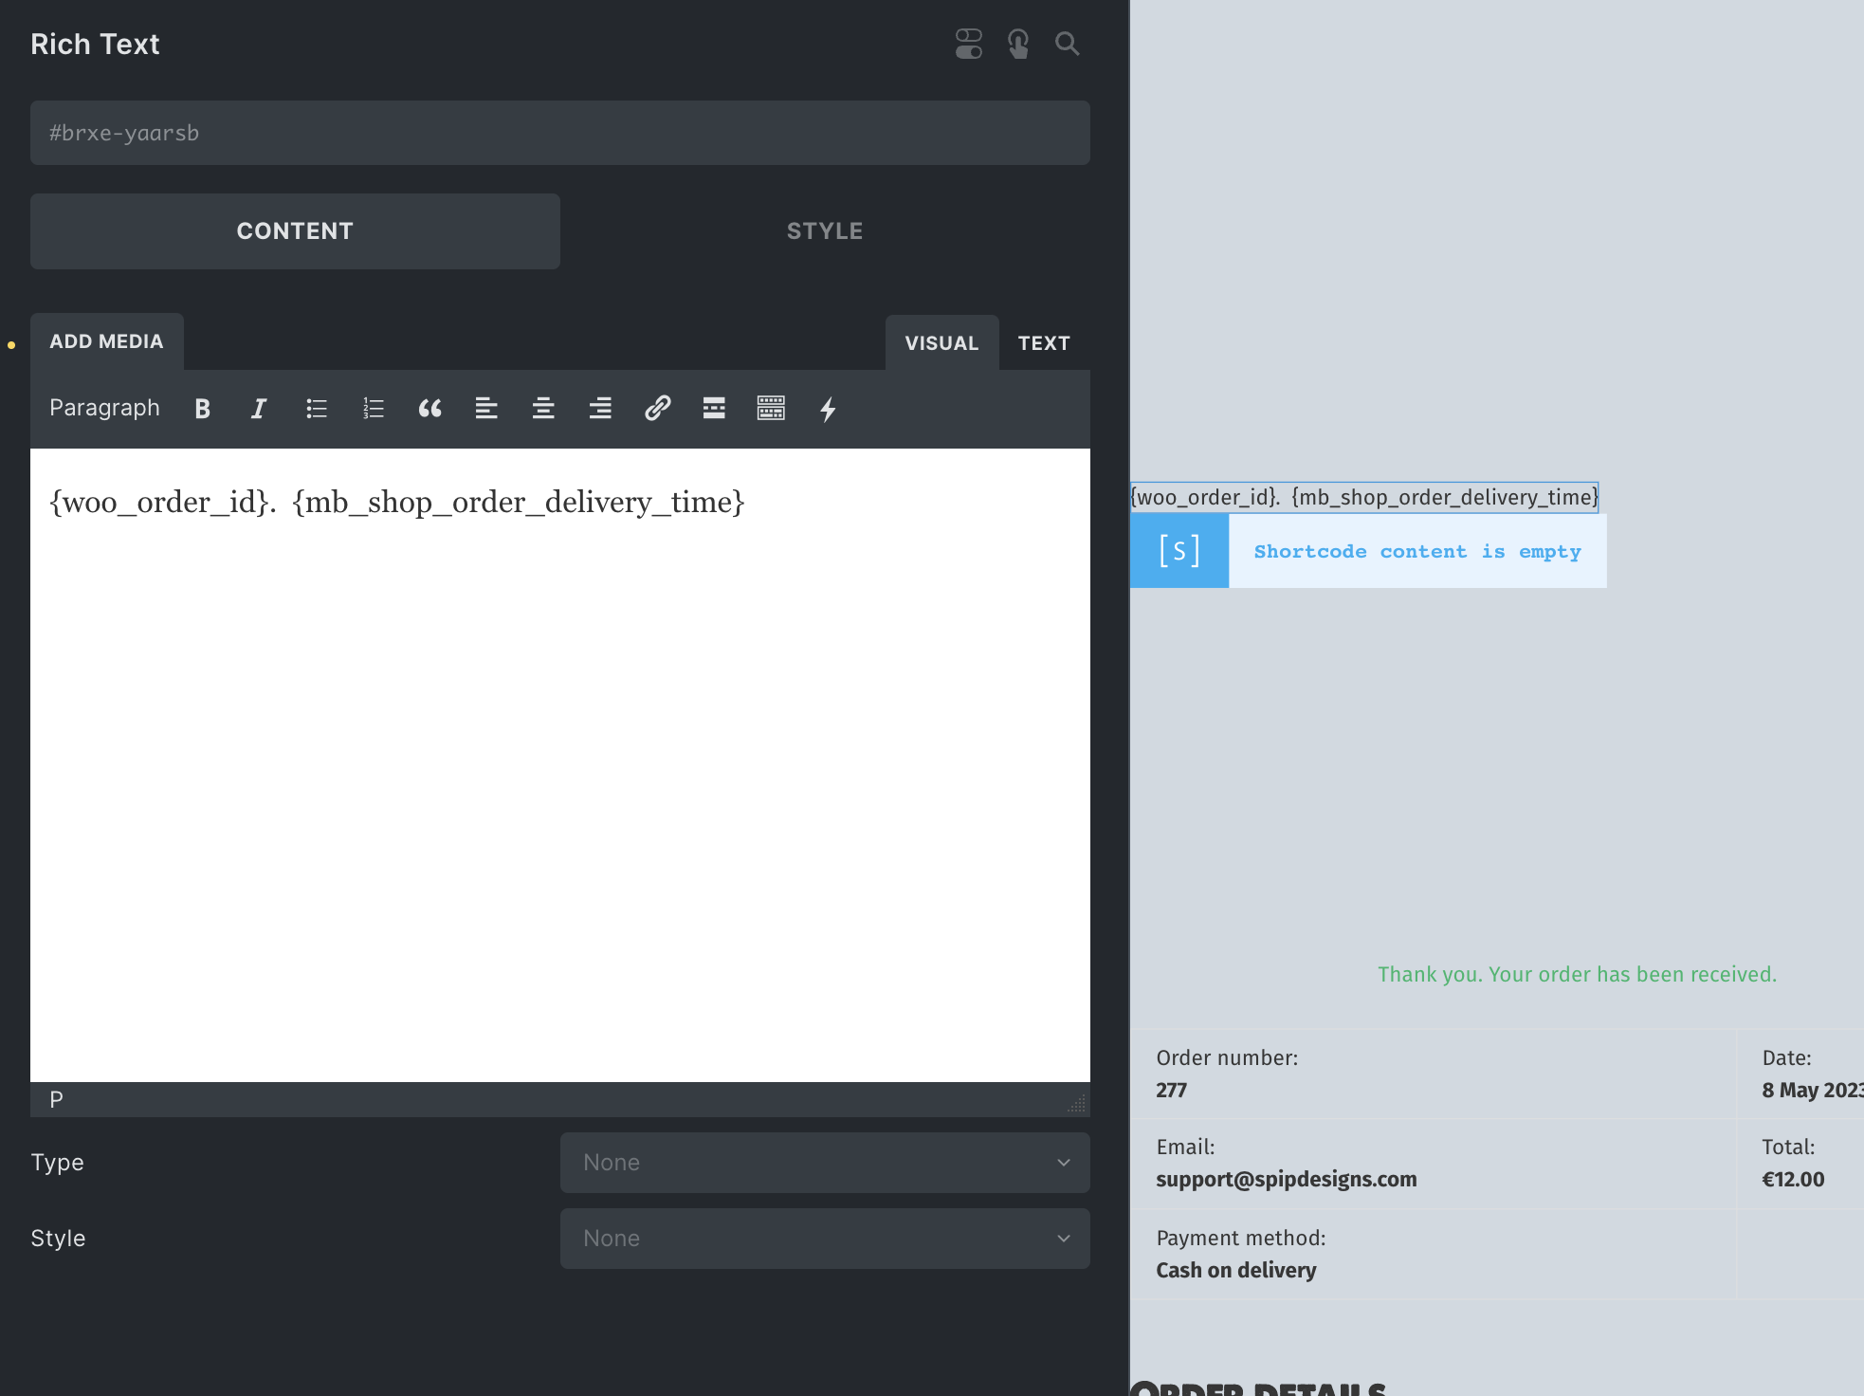Switch to the STYLE tab

coord(825,231)
